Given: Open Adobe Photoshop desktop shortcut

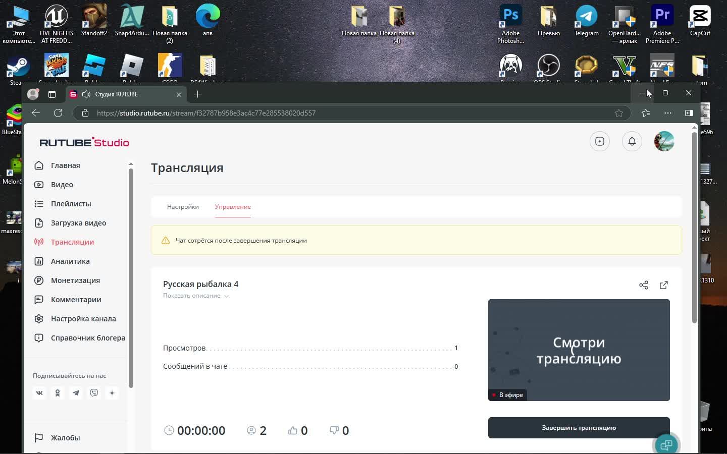Looking at the screenshot, I should (x=510, y=24).
